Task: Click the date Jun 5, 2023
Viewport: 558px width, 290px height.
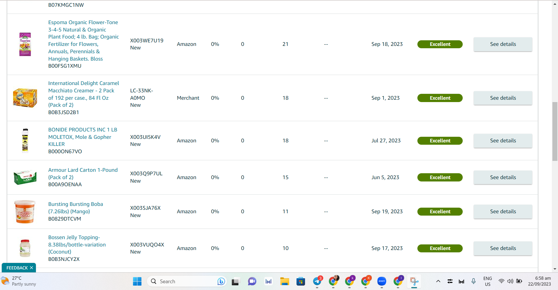Action: pos(385,177)
